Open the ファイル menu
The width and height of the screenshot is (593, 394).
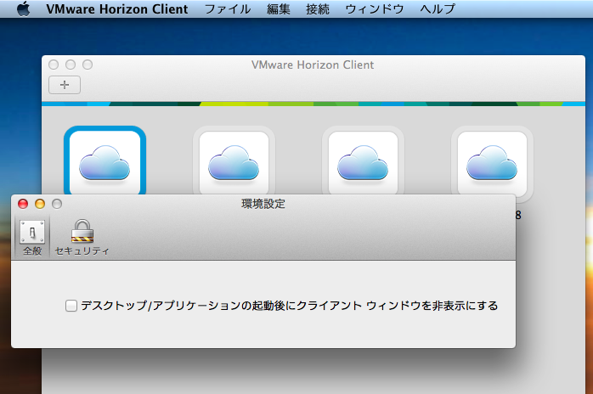[228, 8]
